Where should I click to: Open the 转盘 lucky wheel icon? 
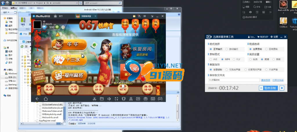38,63
